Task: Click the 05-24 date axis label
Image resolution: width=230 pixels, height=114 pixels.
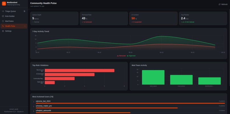Action: click(x=162, y=53)
